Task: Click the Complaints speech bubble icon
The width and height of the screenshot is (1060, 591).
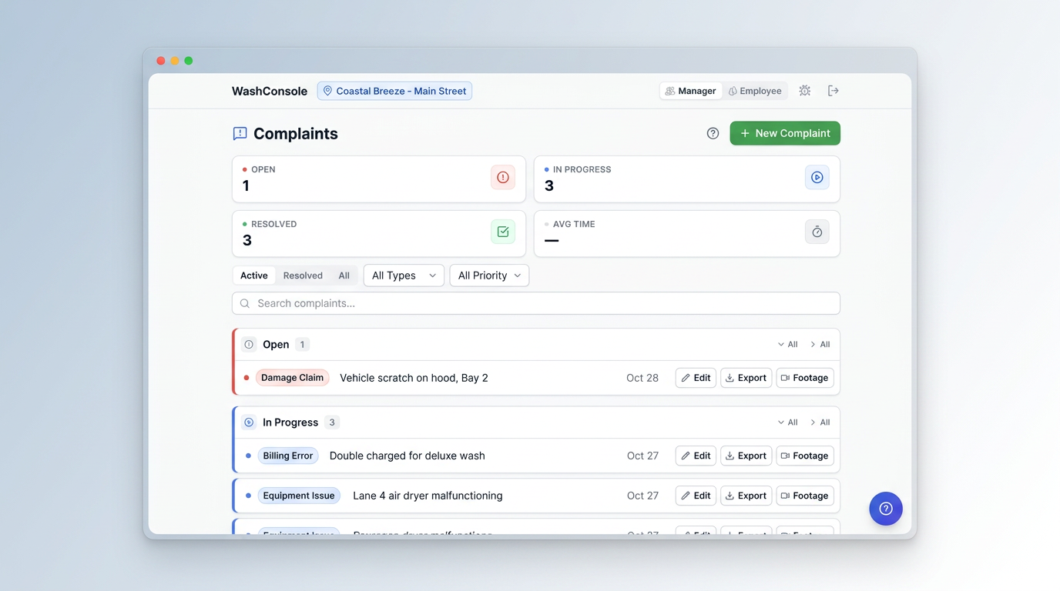Action: pyautogui.click(x=240, y=133)
